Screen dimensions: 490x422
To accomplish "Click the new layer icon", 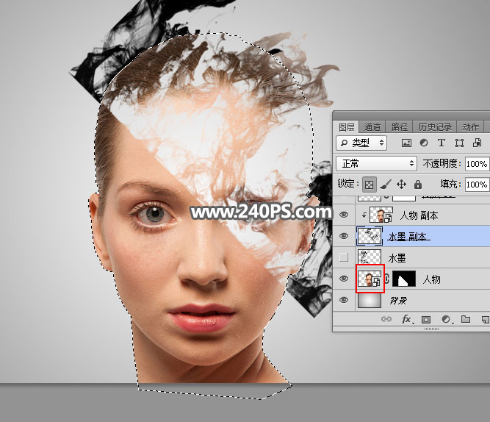I will point(486,319).
